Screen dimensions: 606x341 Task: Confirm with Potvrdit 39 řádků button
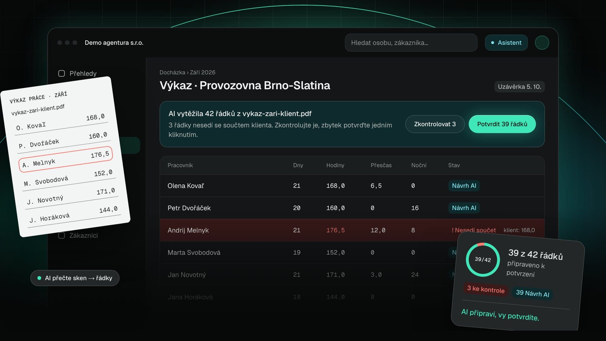[502, 124]
